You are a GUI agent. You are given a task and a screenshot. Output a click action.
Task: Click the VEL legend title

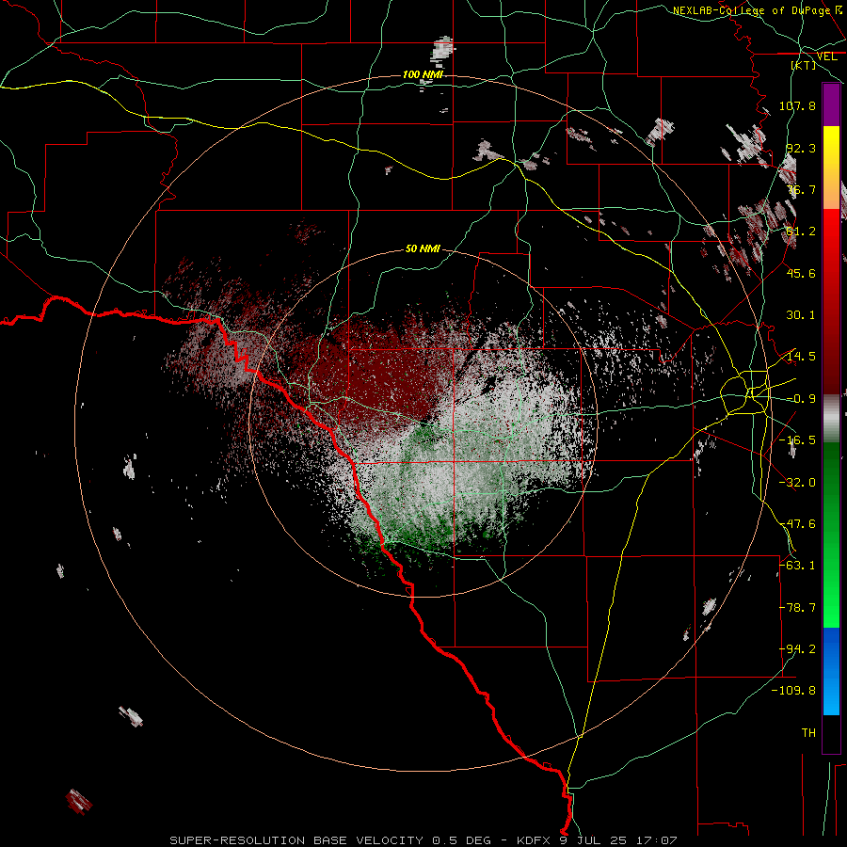827,56
